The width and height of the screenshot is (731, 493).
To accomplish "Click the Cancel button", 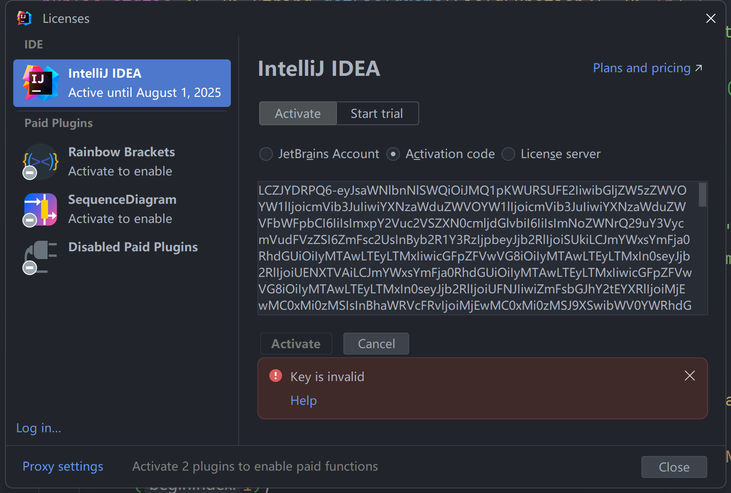I will coord(376,344).
